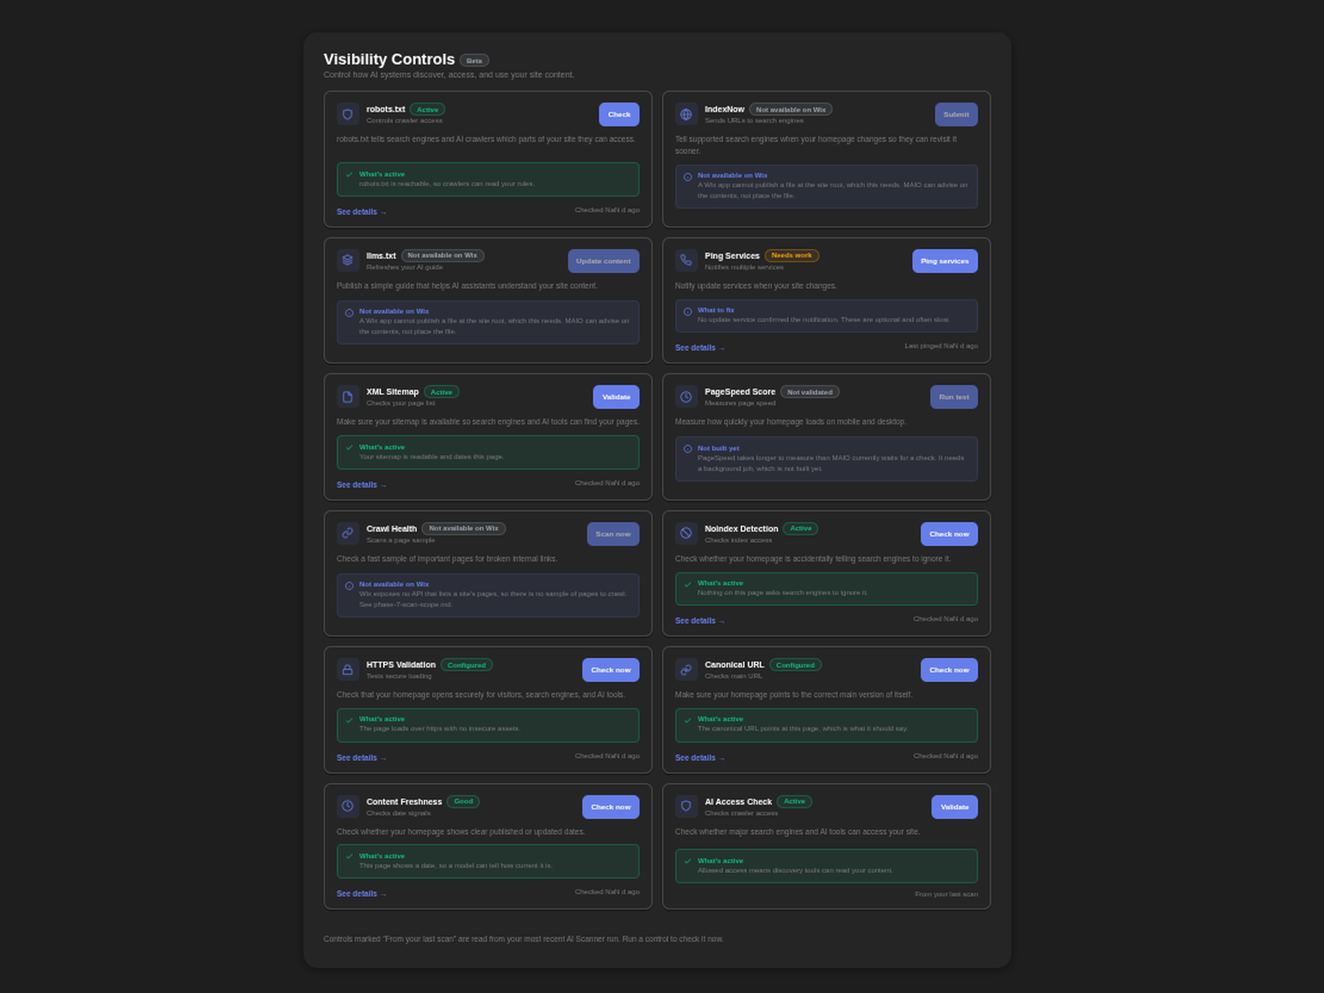Click Not available on Wix badge on Crawl Health
Viewport: 1324px width, 993px height.
(x=464, y=528)
